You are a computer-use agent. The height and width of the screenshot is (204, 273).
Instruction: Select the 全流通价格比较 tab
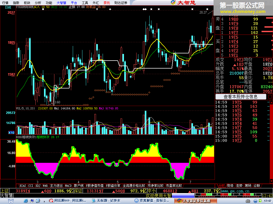pos(134,186)
